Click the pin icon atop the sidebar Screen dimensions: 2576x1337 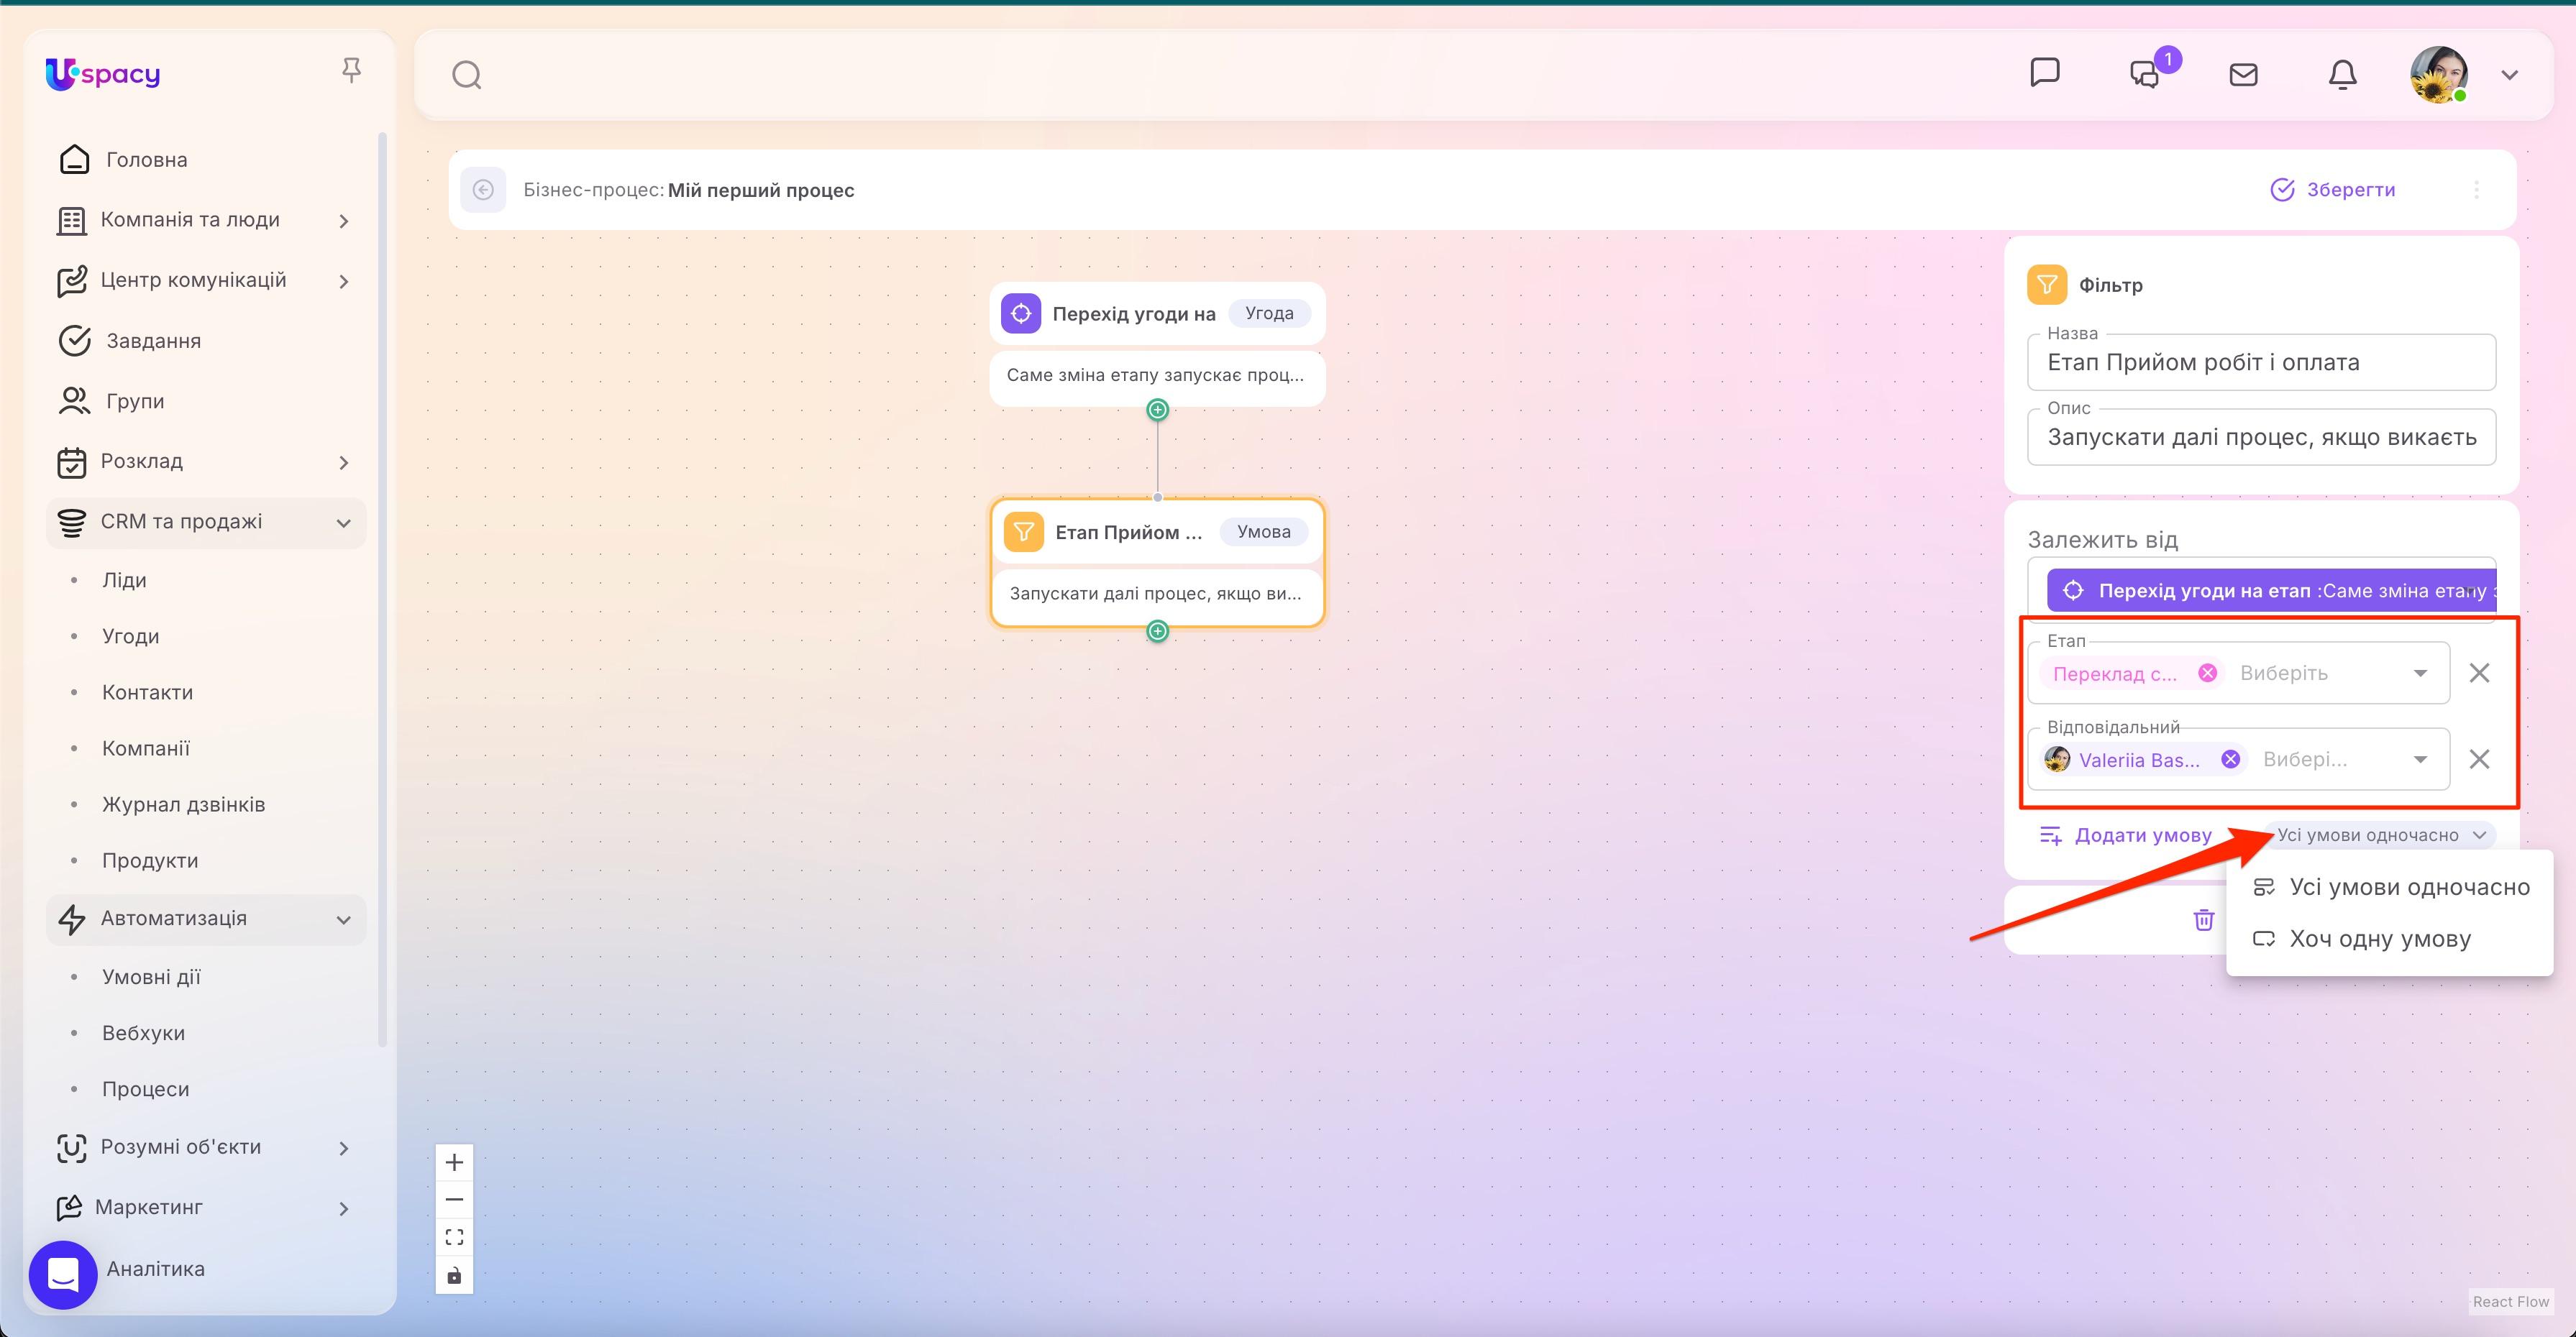pyautogui.click(x=351, y=69)
